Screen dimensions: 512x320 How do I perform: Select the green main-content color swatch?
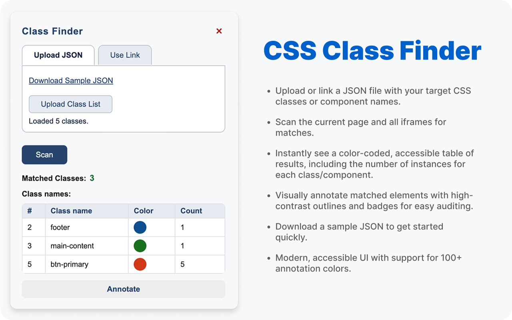coord(140,246)
